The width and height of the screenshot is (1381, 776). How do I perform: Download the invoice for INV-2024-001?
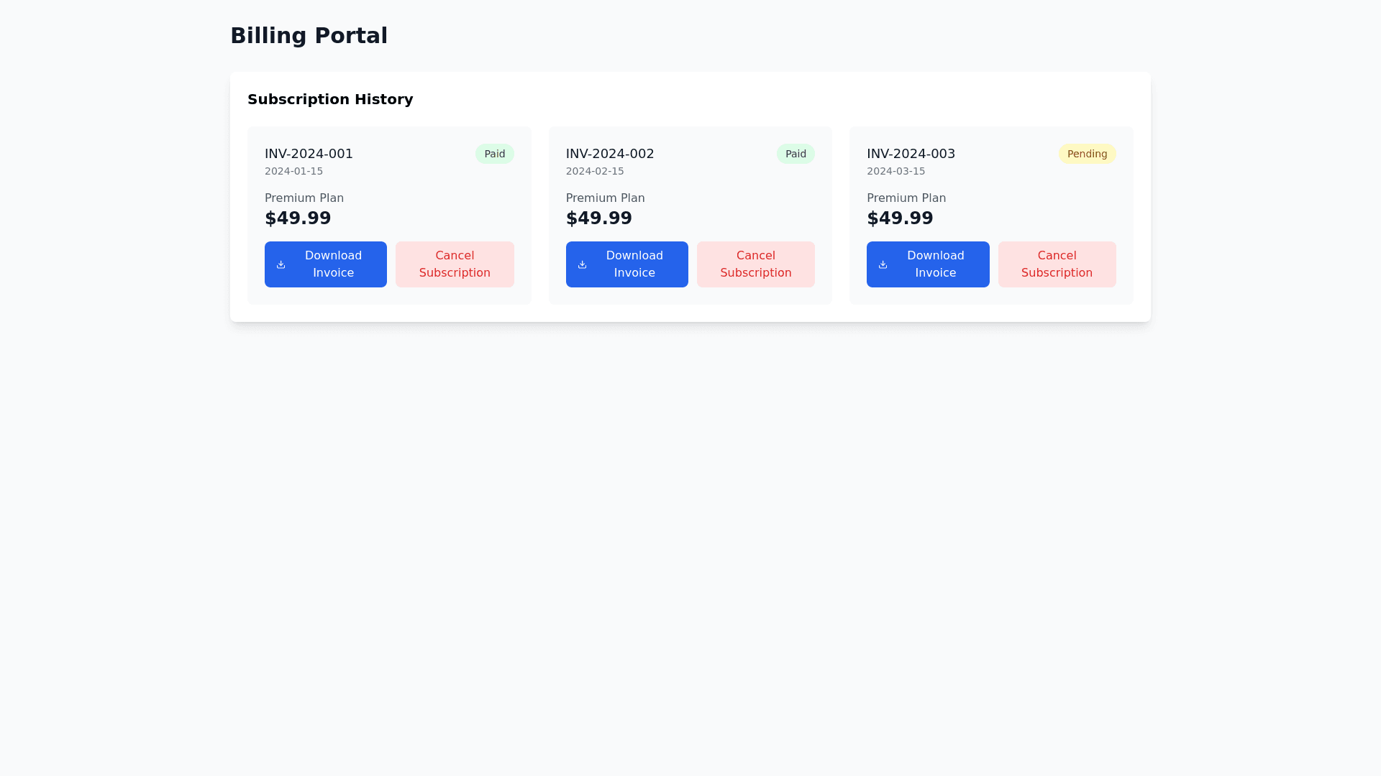pyautogui.click(x=325, y=264)
